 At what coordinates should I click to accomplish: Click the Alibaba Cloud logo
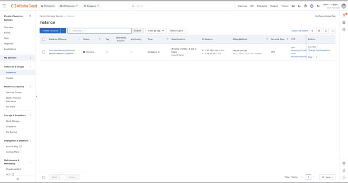[x=24, y=6]
